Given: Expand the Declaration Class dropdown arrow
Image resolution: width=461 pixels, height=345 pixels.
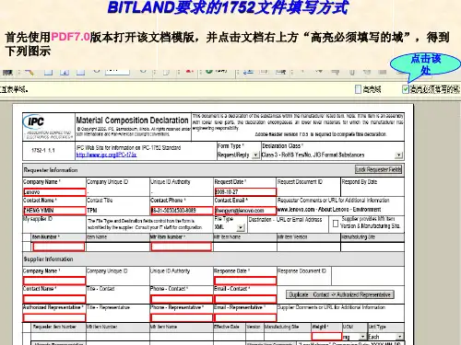Looking at the screenshot, I should pyautogui.click(x=398, y=155).
